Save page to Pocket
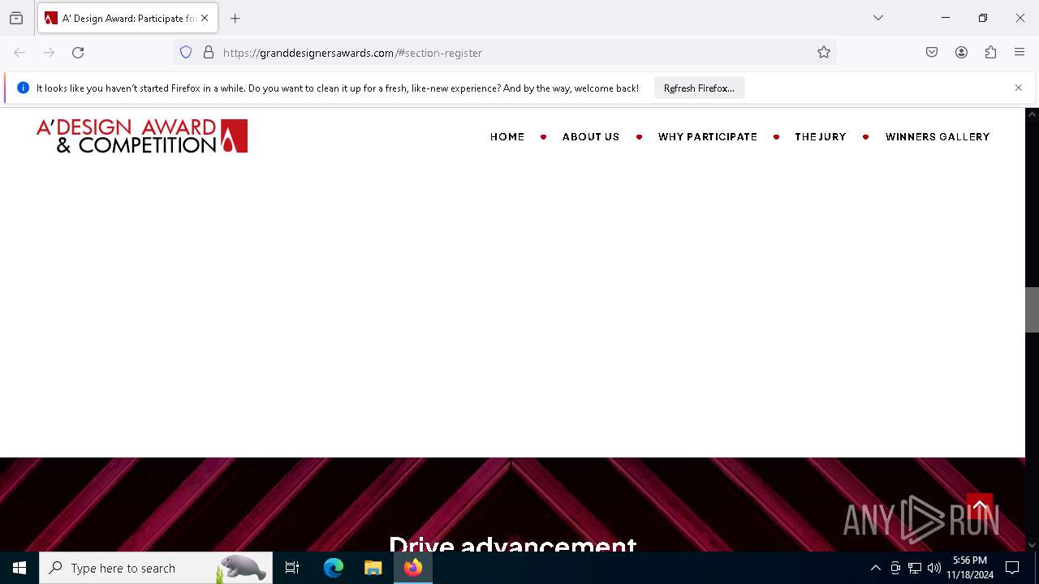The height and width of the screenshot is (584, 1039). point(932,53)
